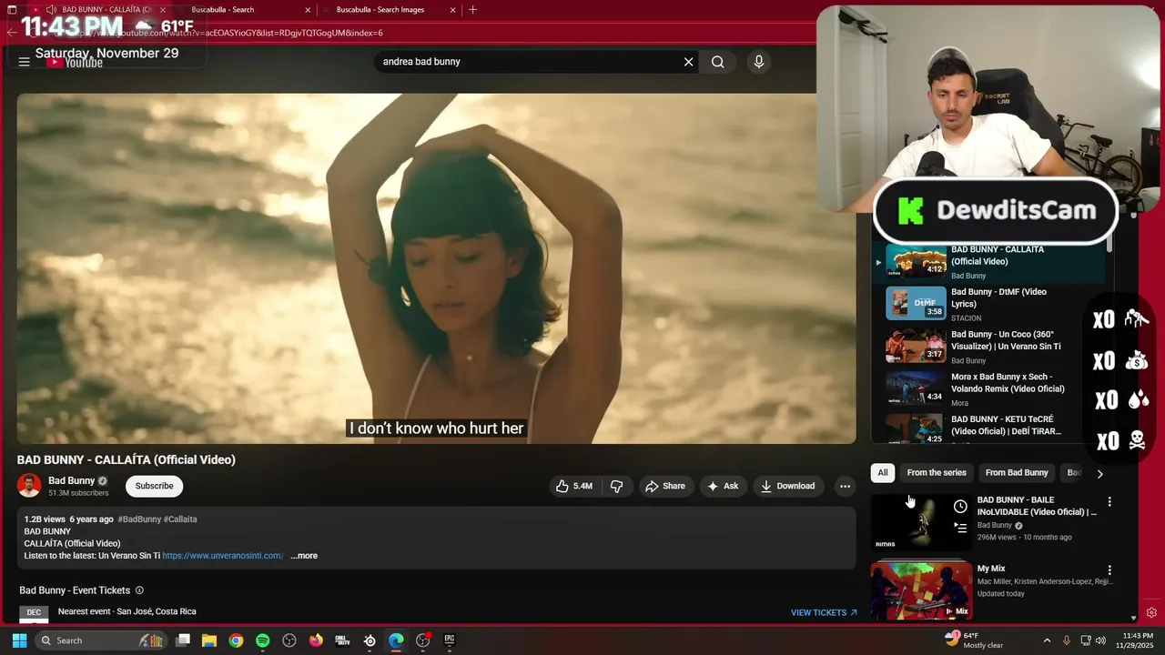
Task: Open options menu for My Mix
Action: point(1109,570)
